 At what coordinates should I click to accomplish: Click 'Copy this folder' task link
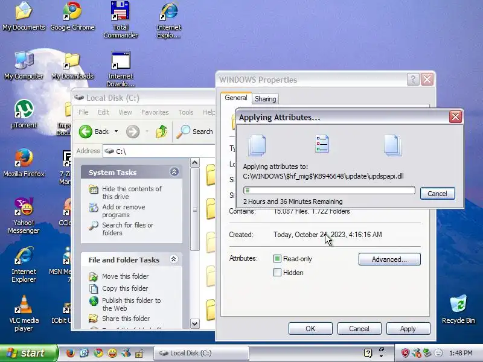coord(125,288)
